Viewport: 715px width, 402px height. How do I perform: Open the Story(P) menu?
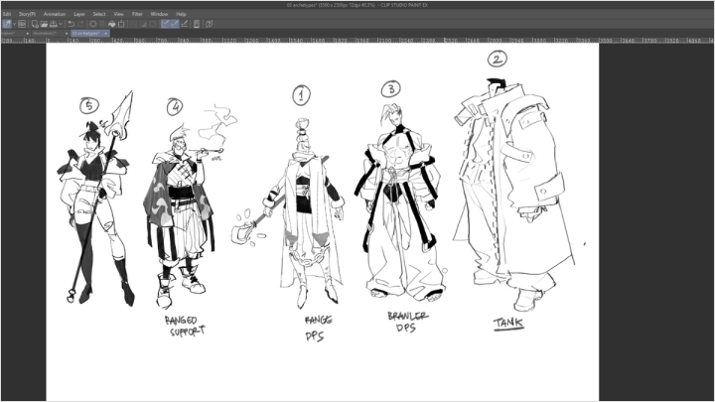click(x=27, y=14)
